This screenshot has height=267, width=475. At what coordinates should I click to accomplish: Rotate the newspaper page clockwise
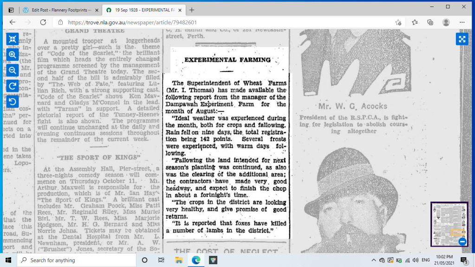(x=13, y=86)
